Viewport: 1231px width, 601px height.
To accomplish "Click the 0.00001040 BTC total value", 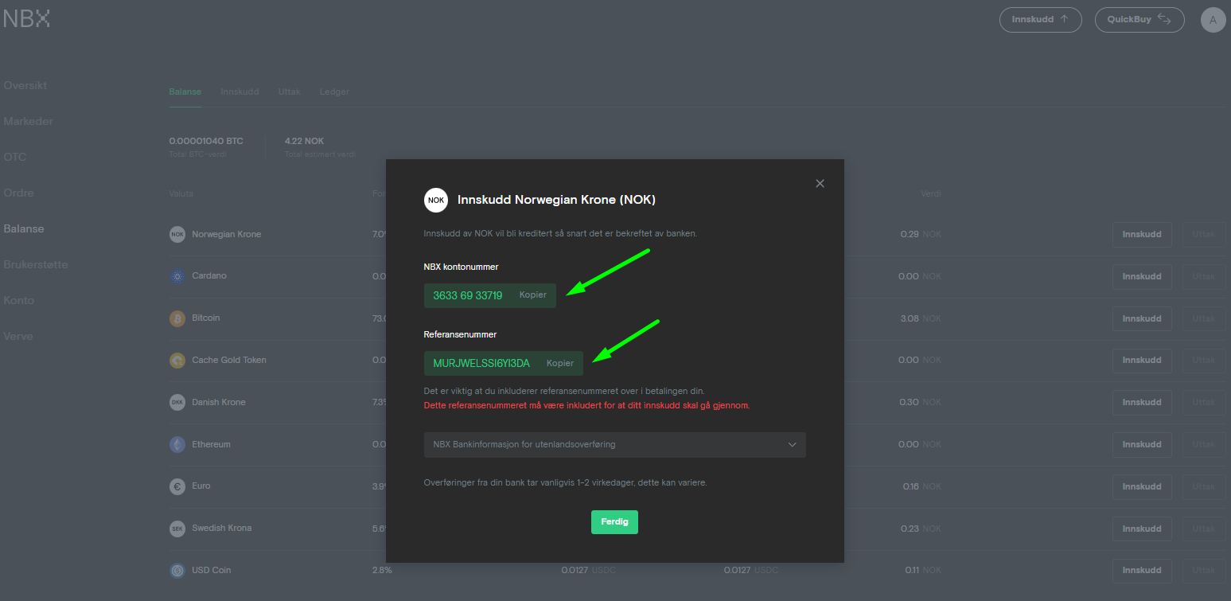I will pyautogui.click(x=206, y=141).
